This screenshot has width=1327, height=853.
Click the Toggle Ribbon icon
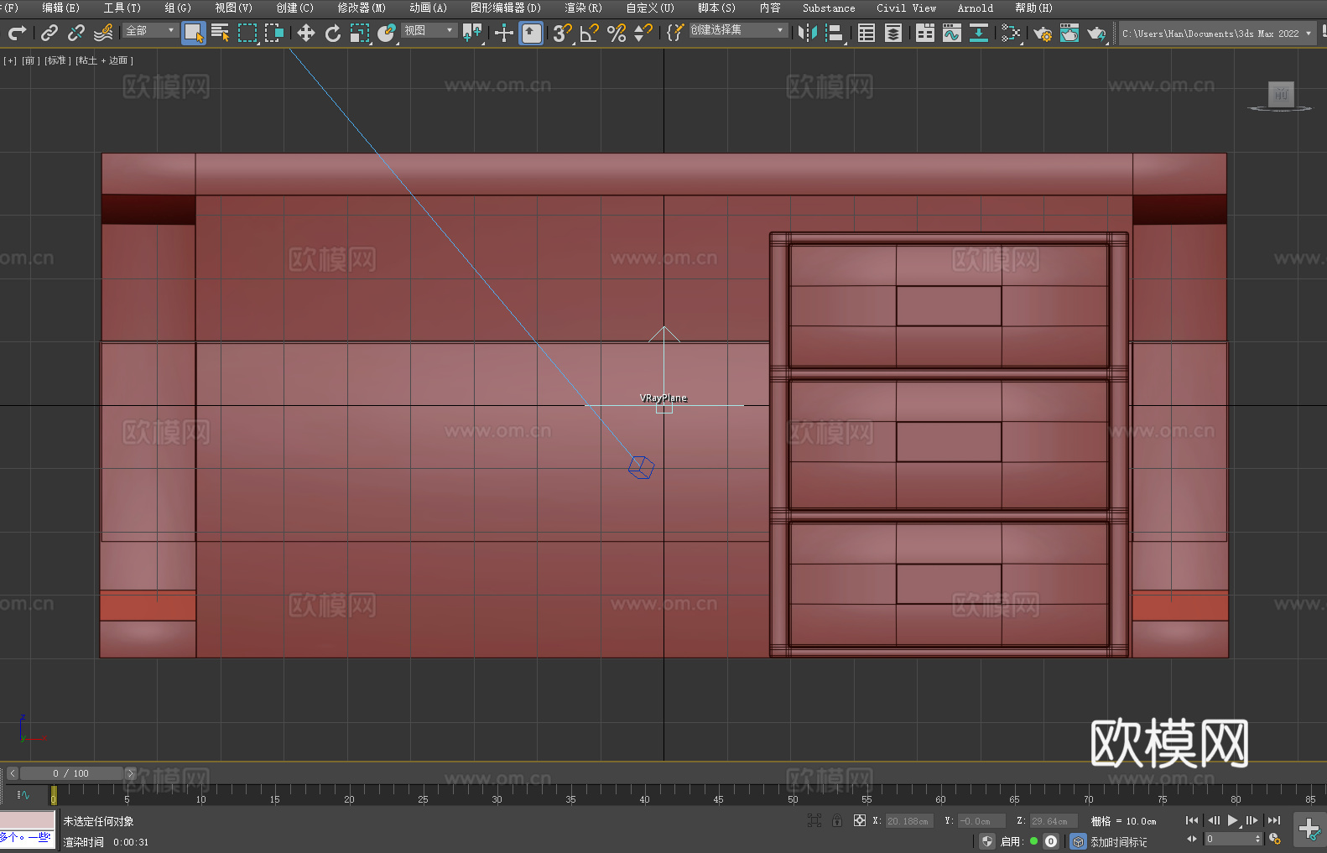pos(925,33)
